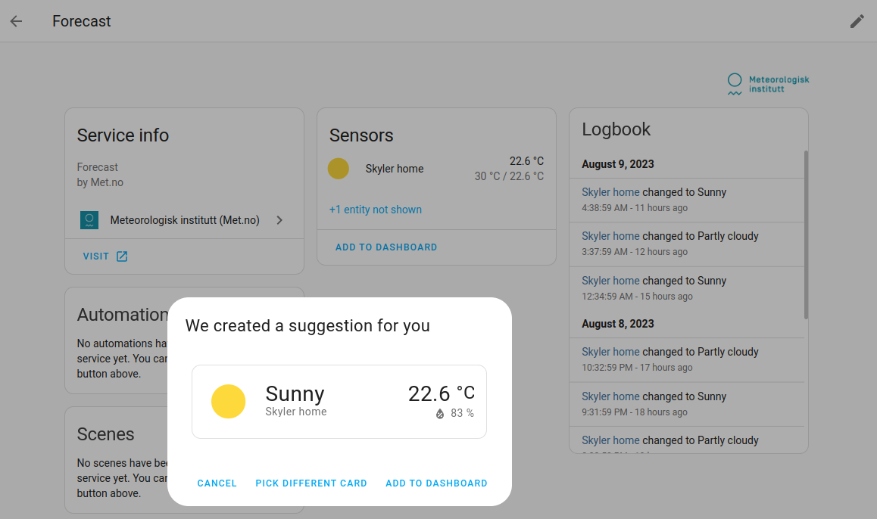The height and width of the screenshot is (519, 877).
Task: Choose PICK DIFFERENT CARD in the dialog
Action: [311, 483]
